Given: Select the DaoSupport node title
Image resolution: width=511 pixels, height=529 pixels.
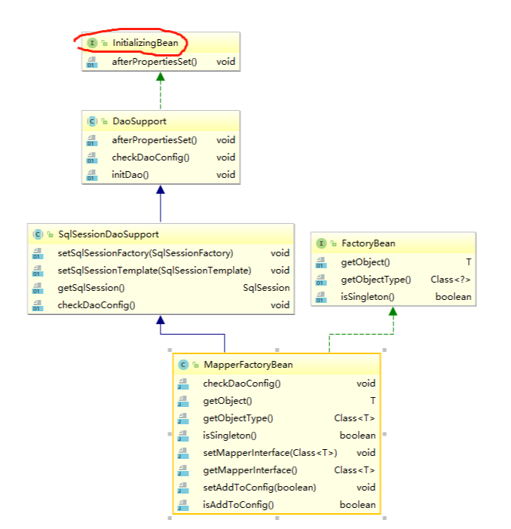Looking at the screenshot, I should click(139, 121).
